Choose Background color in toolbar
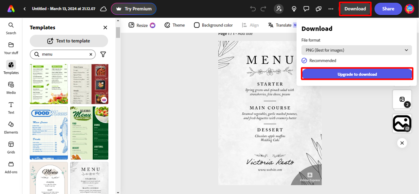This screenshot has height=194, width=419. coord(213,25)
